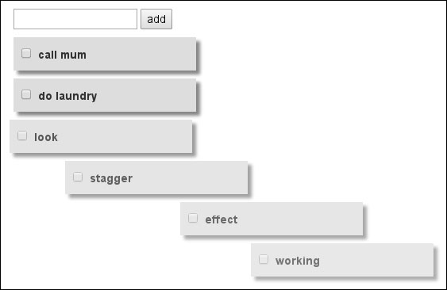Image resolution: width=447 pixels, height=290 pixels.
Task: Click blank space in 'working' card
Action: point(380,260)
